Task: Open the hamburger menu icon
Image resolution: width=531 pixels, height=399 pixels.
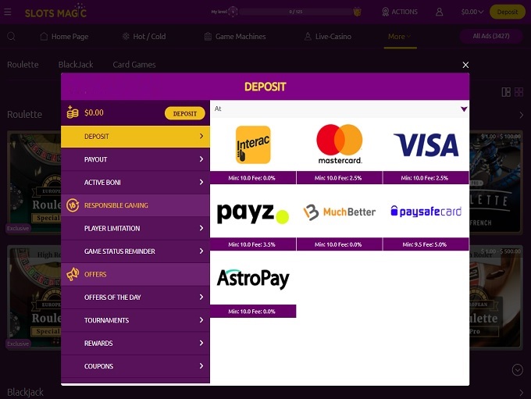Action: (x=8, y=12)
